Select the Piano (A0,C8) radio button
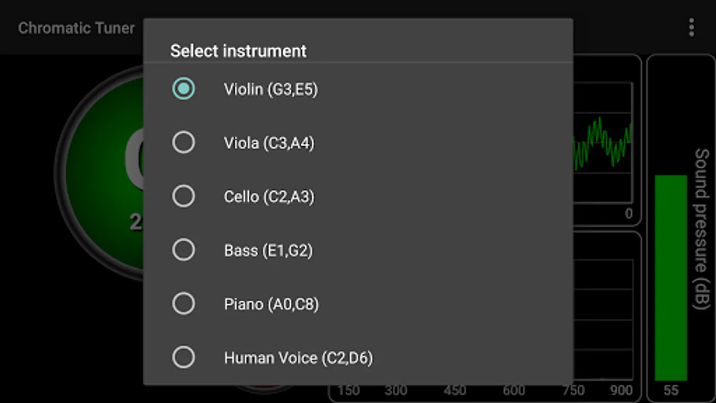The image size is (716, 403). (183, 304)
